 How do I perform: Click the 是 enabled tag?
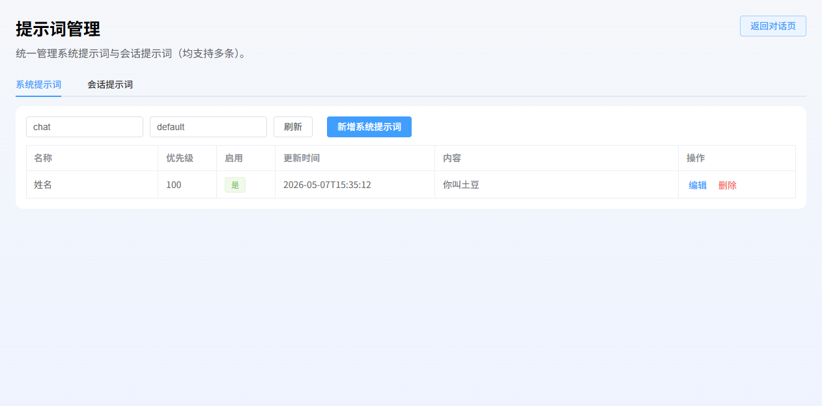235,185
